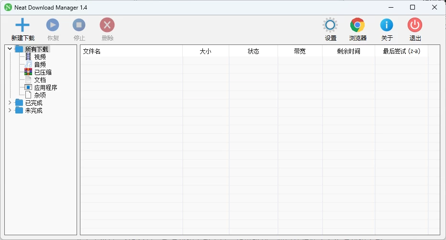The height and width of the screenshot is (240, 446).
Task: Sort by 状态 column header
Action: tap(254, 51)
